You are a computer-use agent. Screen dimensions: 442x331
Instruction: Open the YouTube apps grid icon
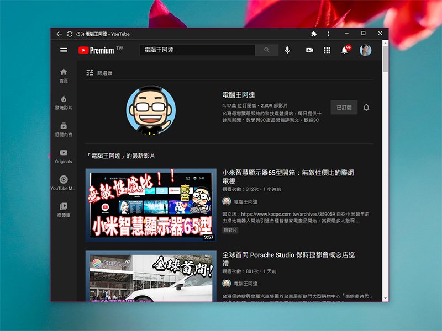[327, 50]
